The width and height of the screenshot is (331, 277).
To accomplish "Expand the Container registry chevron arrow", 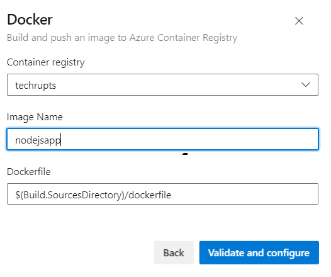I will [305, 84].
